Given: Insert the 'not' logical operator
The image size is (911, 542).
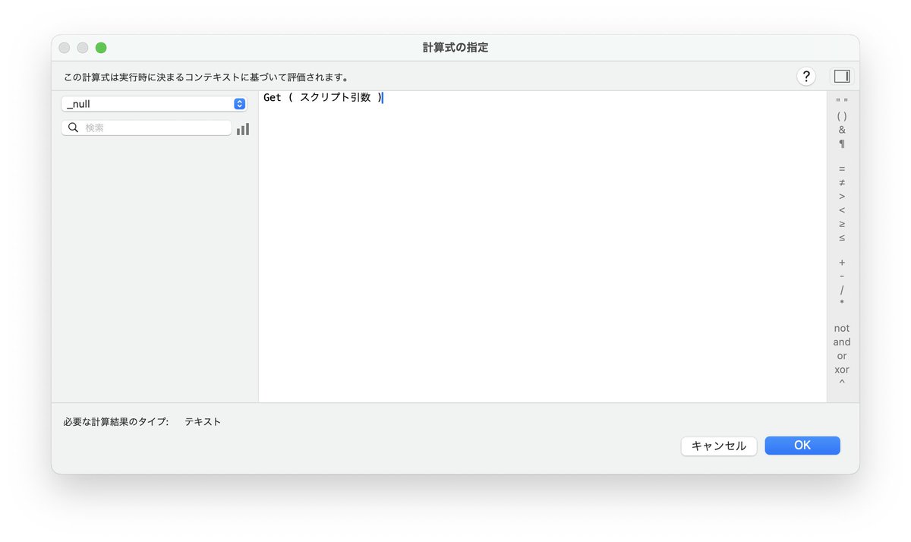Looking at the screenshot, I should (842, 328).
